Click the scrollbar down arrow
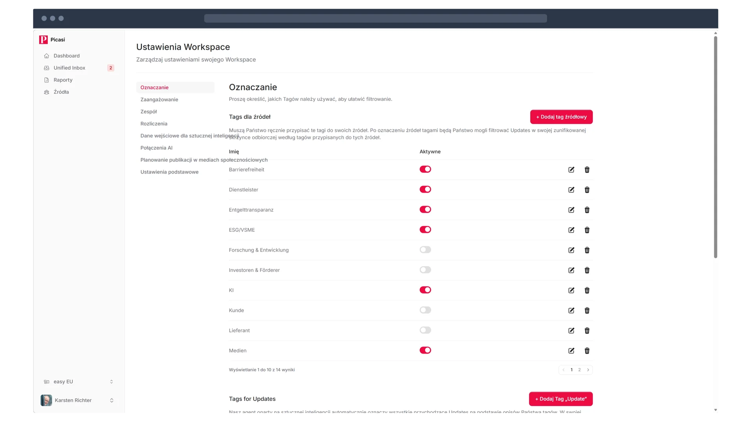Viewport: 751px width, 422px height. 715,410
